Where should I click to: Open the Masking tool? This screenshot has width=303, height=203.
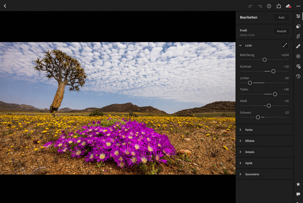pos(298,56)
